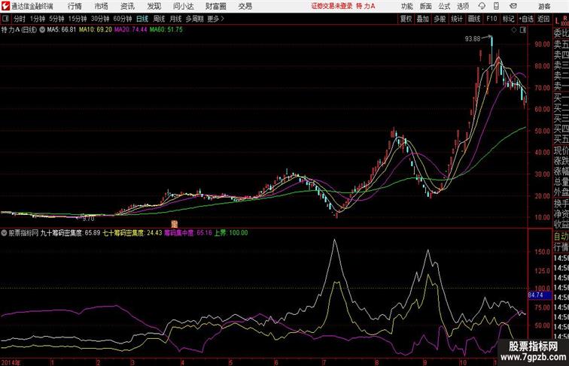Open the mail envelope icon
This screenshot has width=569, height=366.
pos(513,6)
